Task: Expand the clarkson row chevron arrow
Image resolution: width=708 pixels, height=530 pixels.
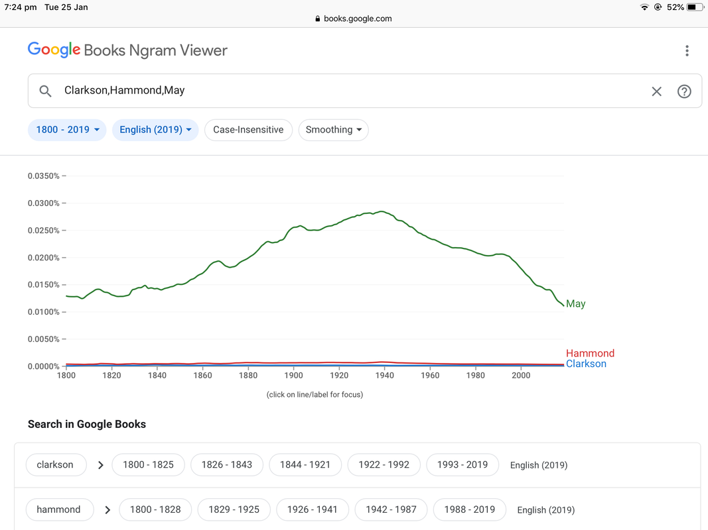Action: pos(101,465)
